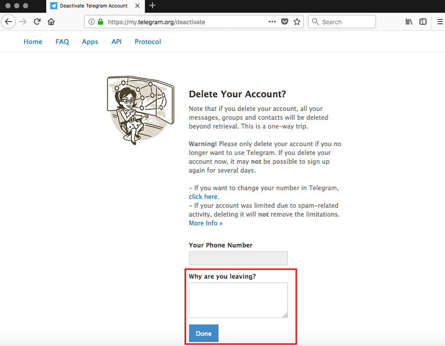Reload the page with the refresh icon
The image size is (445, 346).
37,22
